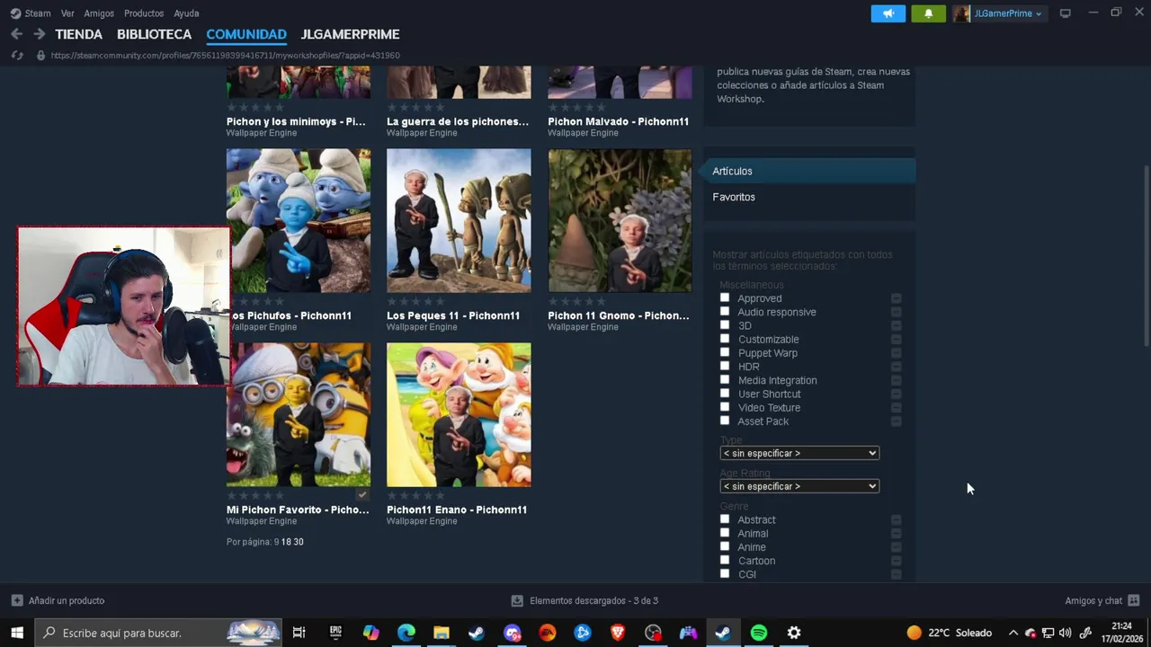Launch Brave browser from the taskbar
The width and height of the screenshot is (1151, 647).
tap(618, 633)
